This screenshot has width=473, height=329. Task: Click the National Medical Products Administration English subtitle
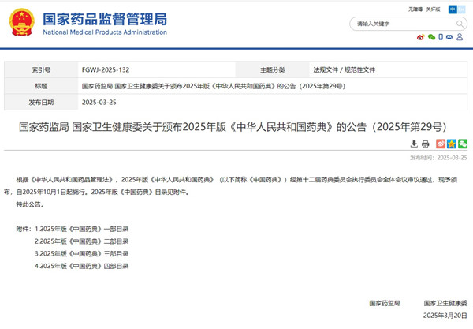[105, 32]
